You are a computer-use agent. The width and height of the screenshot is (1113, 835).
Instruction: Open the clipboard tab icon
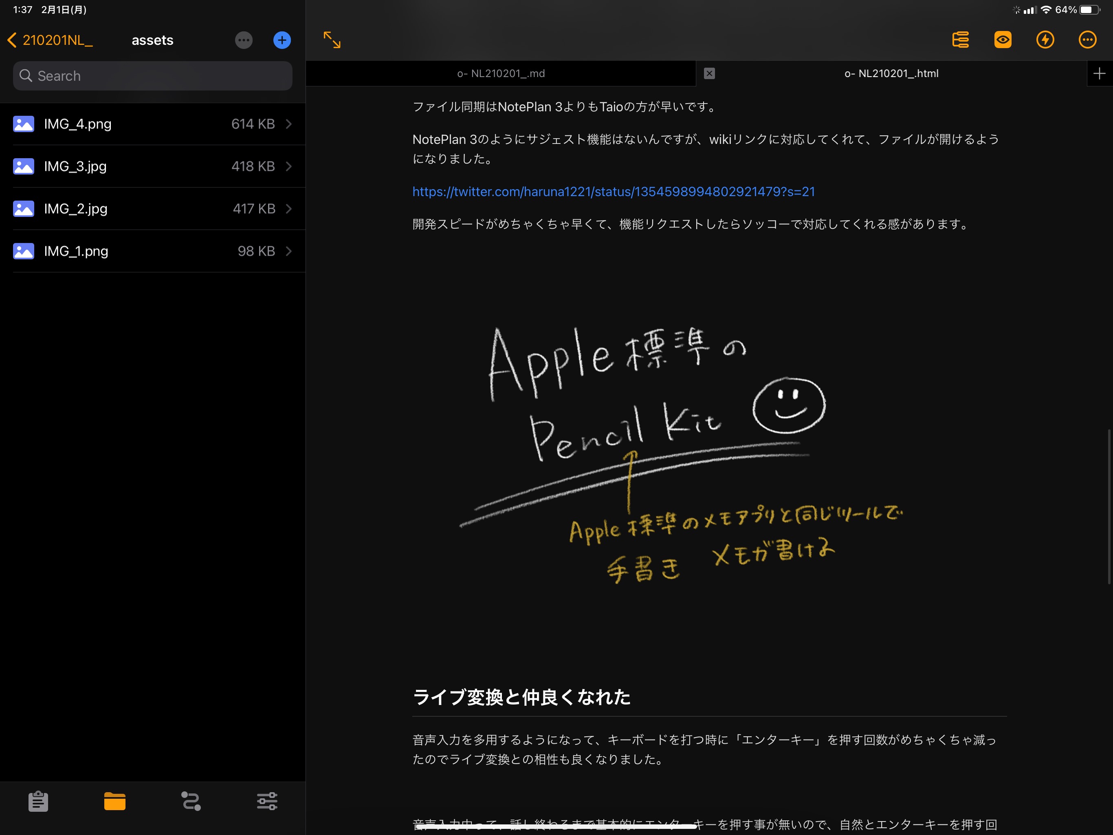[x=38, y=801]
